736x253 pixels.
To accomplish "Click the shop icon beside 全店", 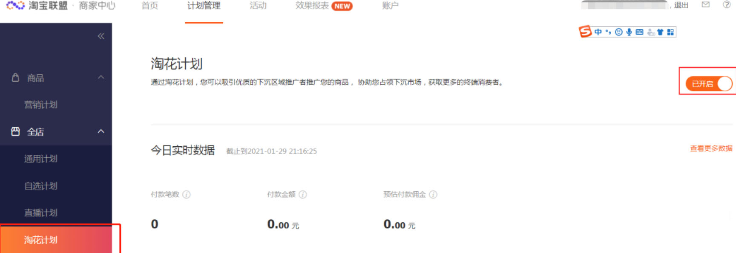I will click(15, 131).
